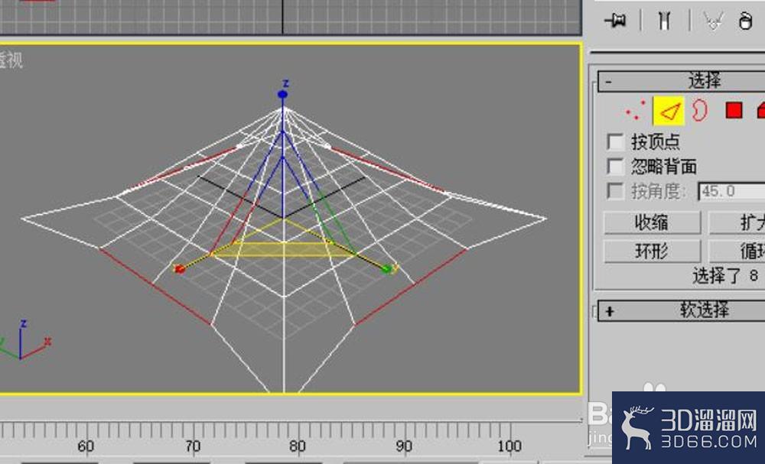Click the blue Z axis gizmo handle

282,94
